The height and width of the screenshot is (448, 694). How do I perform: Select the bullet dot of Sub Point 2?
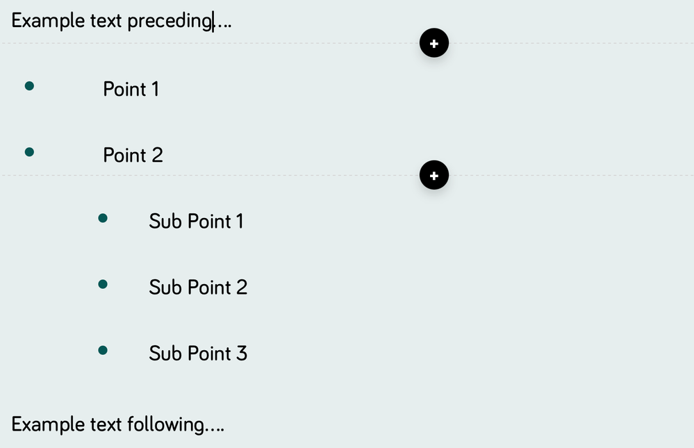pyautogui.click(x=103, y=284)
